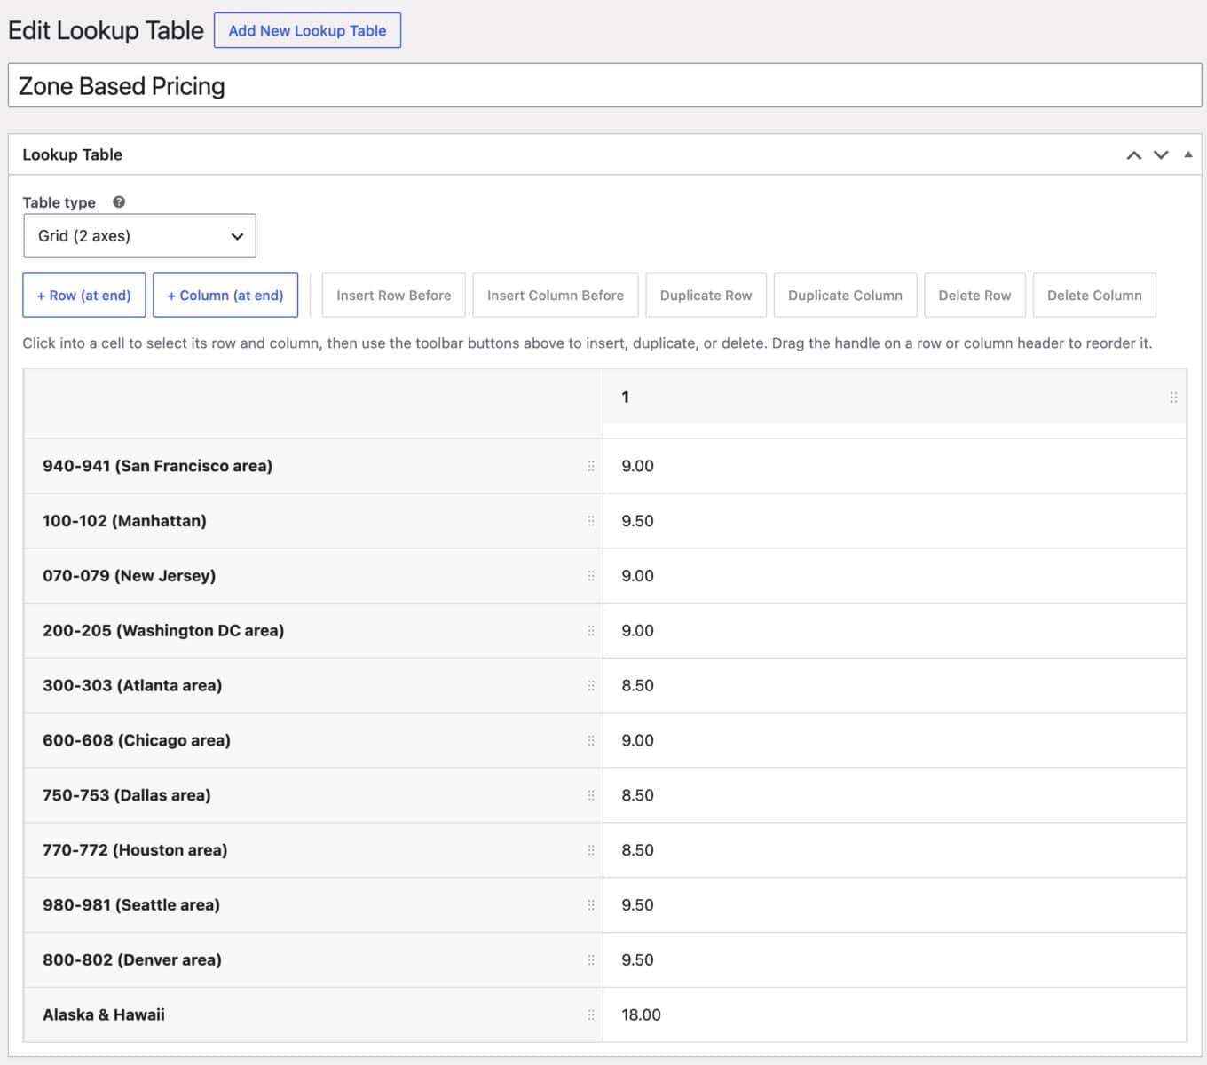Add a row at end
Screen dimensions: 1207x1065
coord(84,296)
